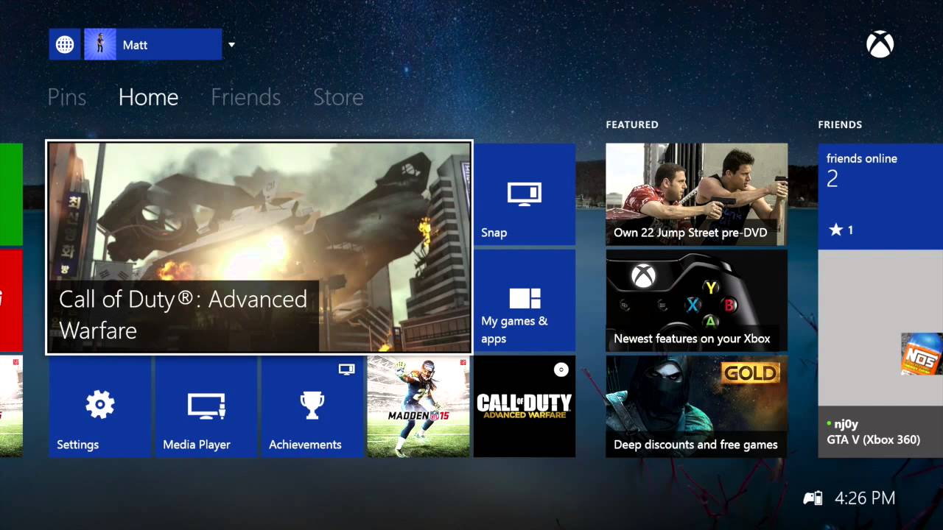Click the snap indicator icon on the Achievements tile
The height and width of the screenshot is (530, 943).
[346, 369]
